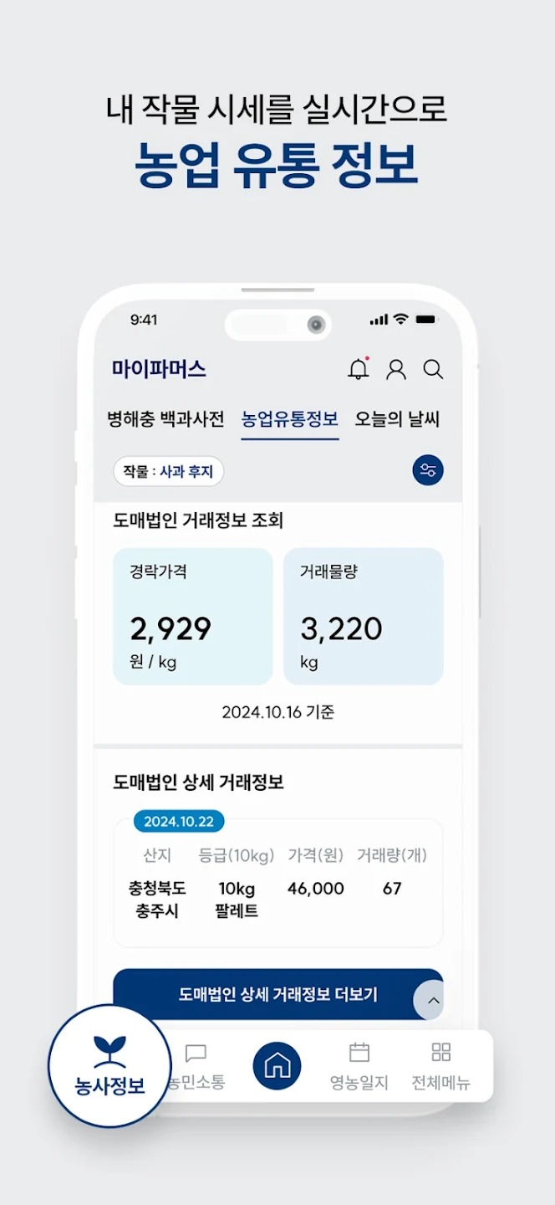Tap the user profile icon
Screen dimensions: 555x1205
pyautogui.click(x=396, y=369)
